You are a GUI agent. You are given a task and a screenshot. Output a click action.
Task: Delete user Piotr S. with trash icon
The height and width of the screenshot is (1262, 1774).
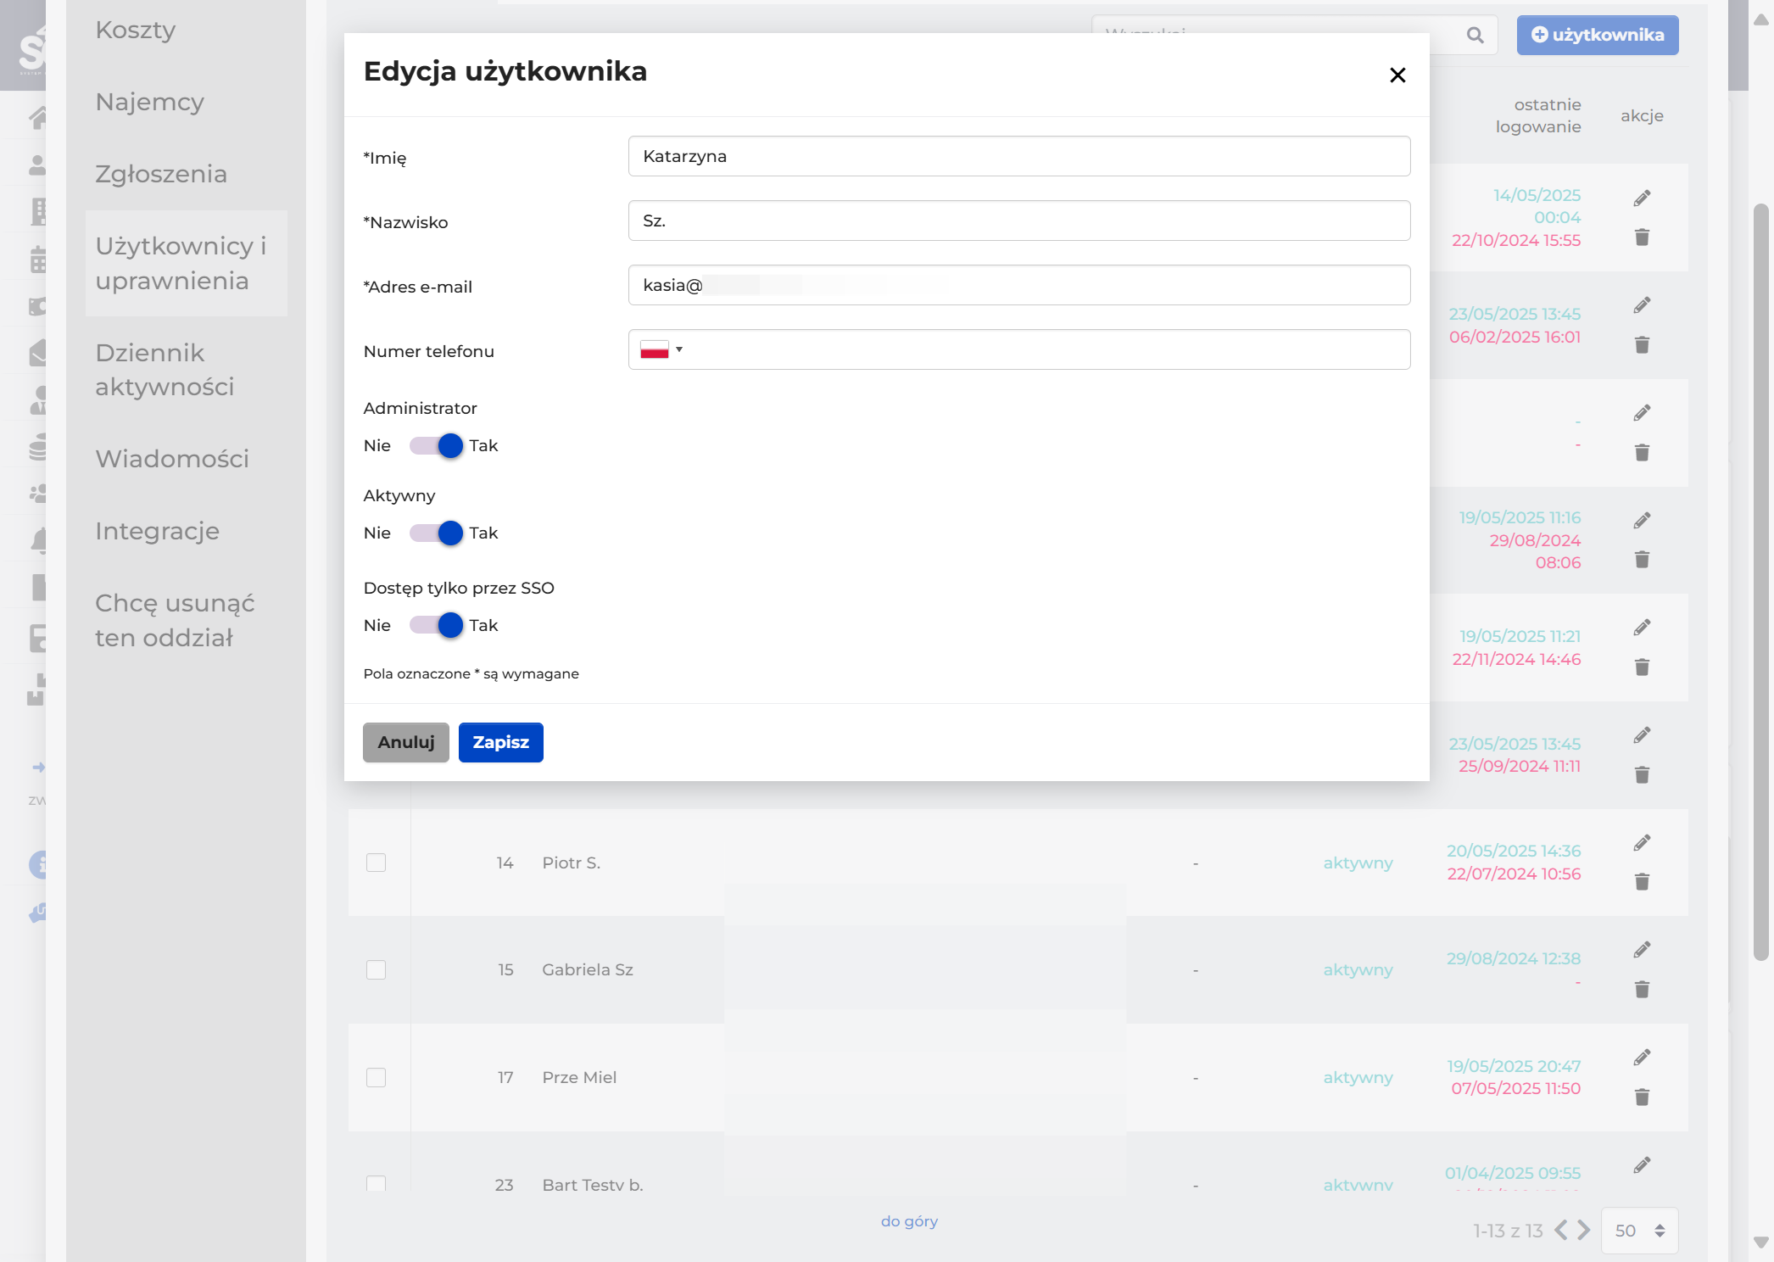tap(1642, 882)
